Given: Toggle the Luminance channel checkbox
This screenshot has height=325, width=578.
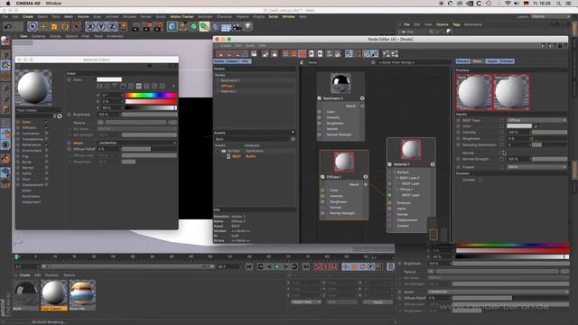Looking at the screenshot, I should click(46, 134).
